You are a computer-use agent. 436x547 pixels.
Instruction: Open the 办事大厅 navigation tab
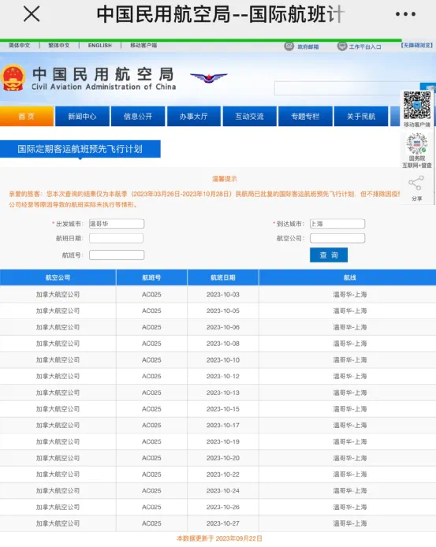[194, 116]
